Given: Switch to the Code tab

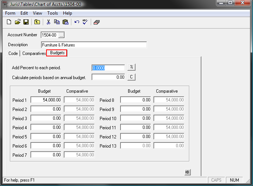Looking at the screenshot, I should 13,53.
